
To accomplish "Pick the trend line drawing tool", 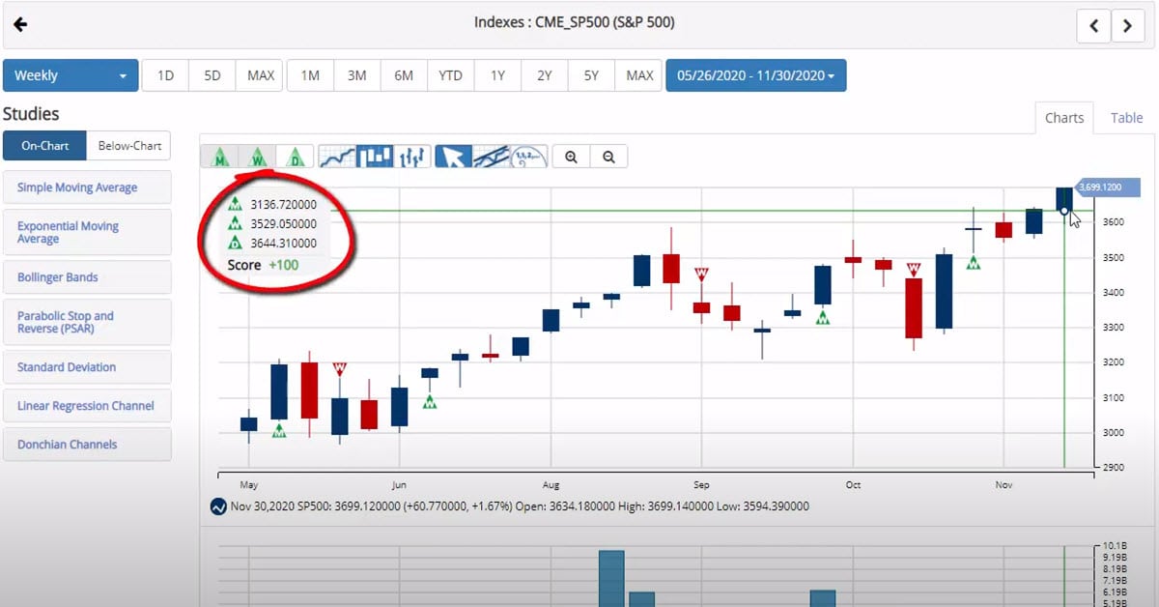I will point(491,157).
